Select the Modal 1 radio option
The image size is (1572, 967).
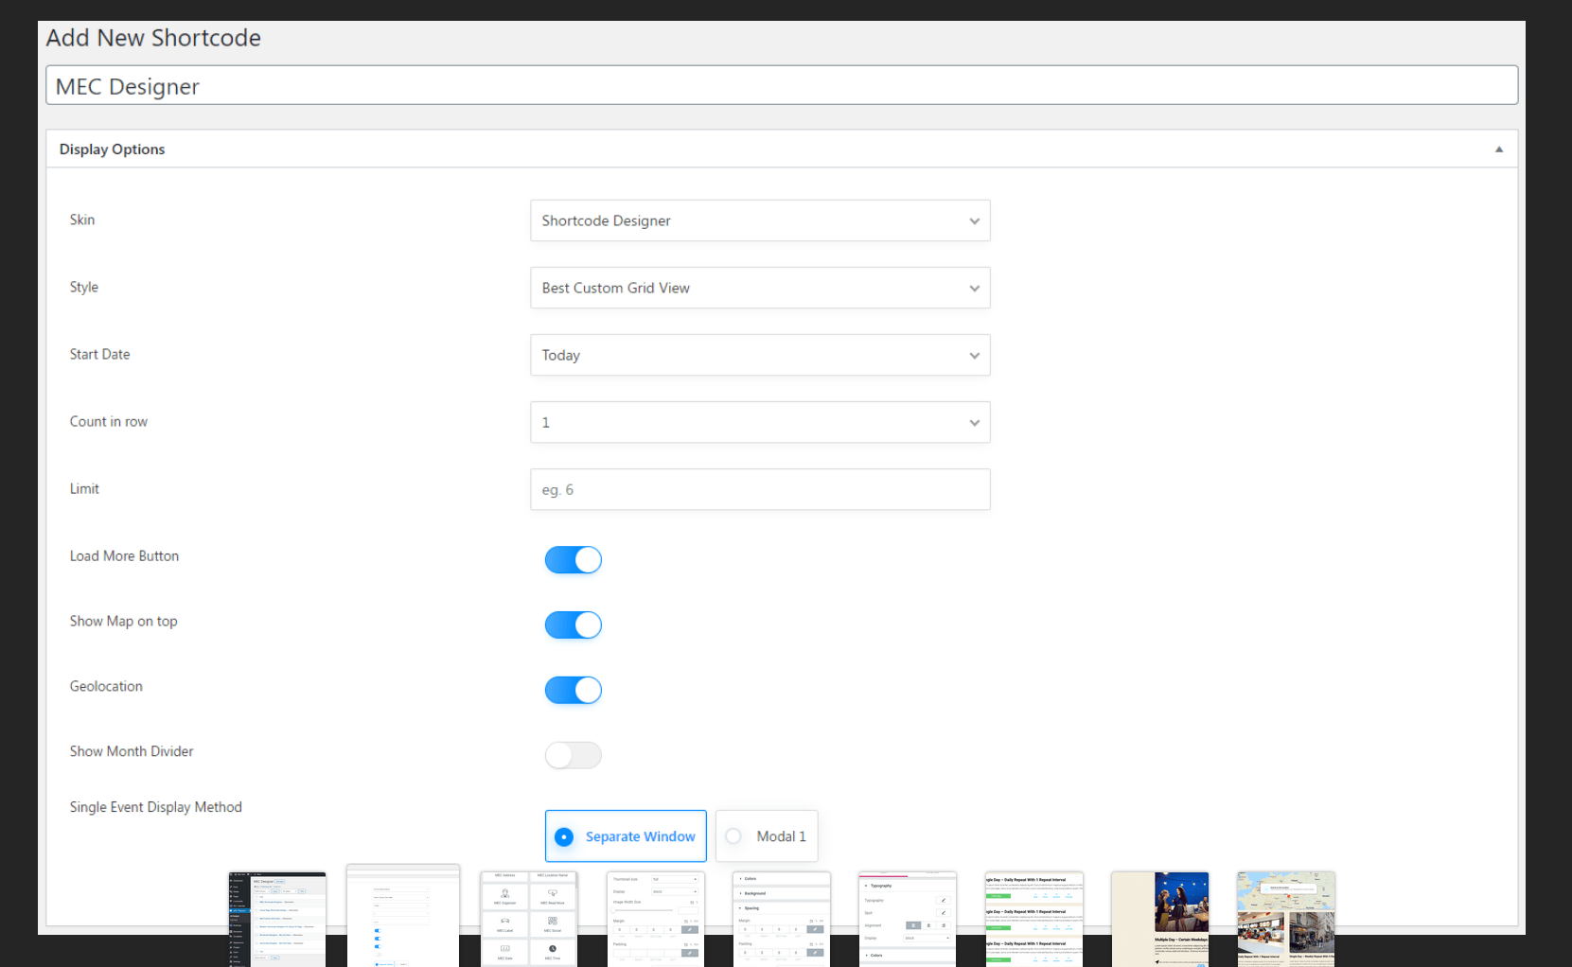tap(767, 836)
